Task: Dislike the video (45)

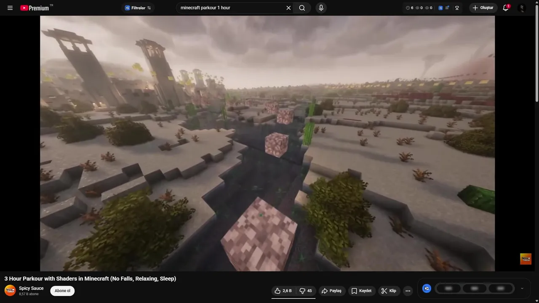Action: pos(306,291)
